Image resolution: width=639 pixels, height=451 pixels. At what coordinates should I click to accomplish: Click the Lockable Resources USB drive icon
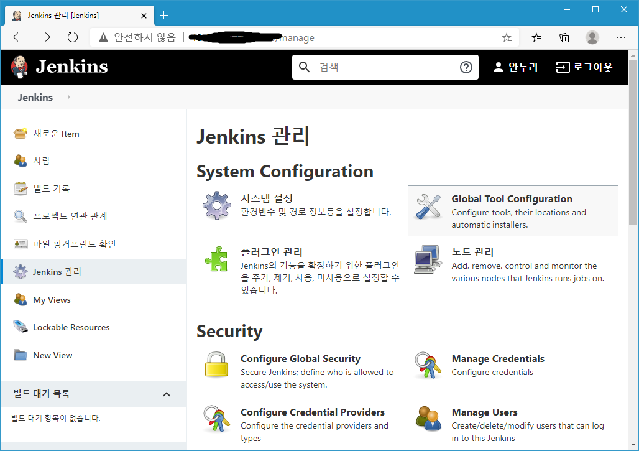tap(21, 327)
